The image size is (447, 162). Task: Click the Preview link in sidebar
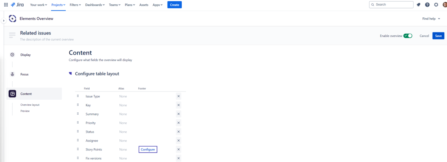click(25, 111)
